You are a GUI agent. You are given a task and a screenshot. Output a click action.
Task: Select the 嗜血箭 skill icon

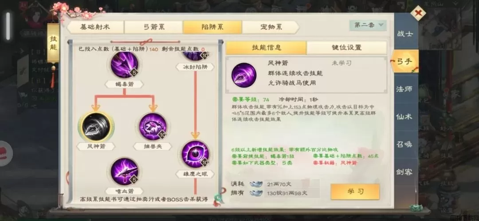124,171
